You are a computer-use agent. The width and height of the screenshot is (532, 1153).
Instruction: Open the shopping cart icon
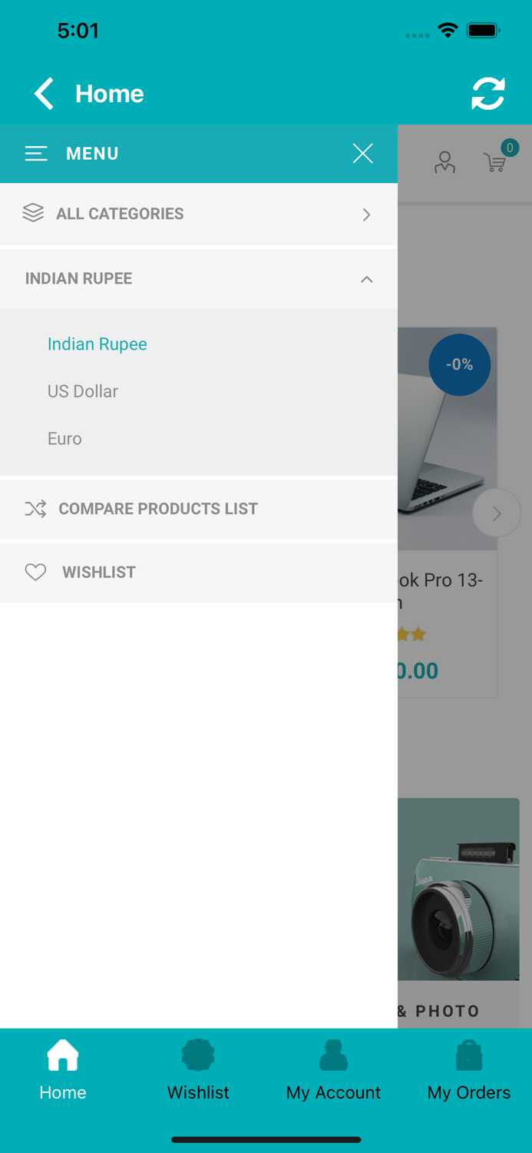click(x=495, y=164)
